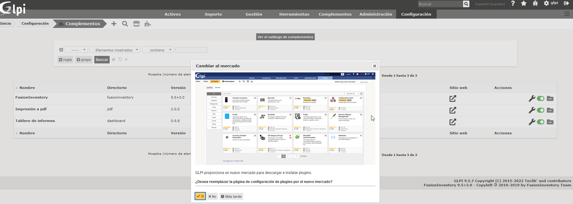Log out using the exit icon

coord(566,3)
